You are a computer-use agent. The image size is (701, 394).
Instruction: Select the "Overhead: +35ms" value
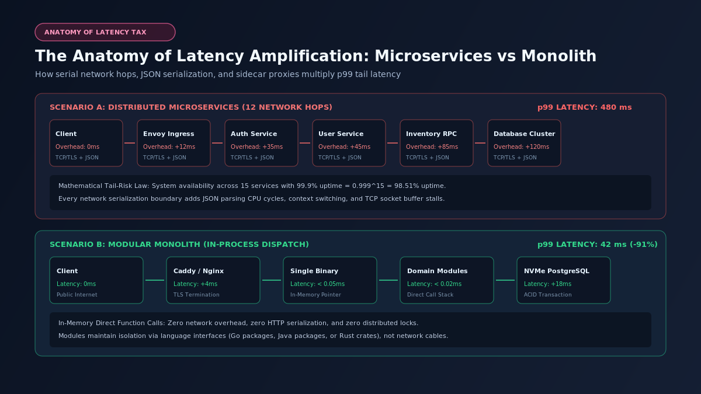[x=257, y=147]
